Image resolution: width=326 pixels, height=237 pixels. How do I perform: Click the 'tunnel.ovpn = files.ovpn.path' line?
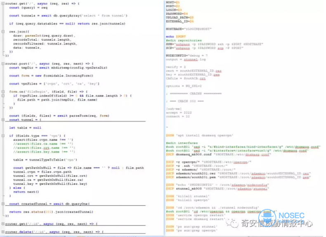click(x=42, y=172)
